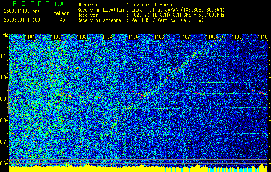Screen dimensions: 271x172
Task: Click the location Ogaki, Gifu, JAPAN text
Action: [x=178, y=10]
